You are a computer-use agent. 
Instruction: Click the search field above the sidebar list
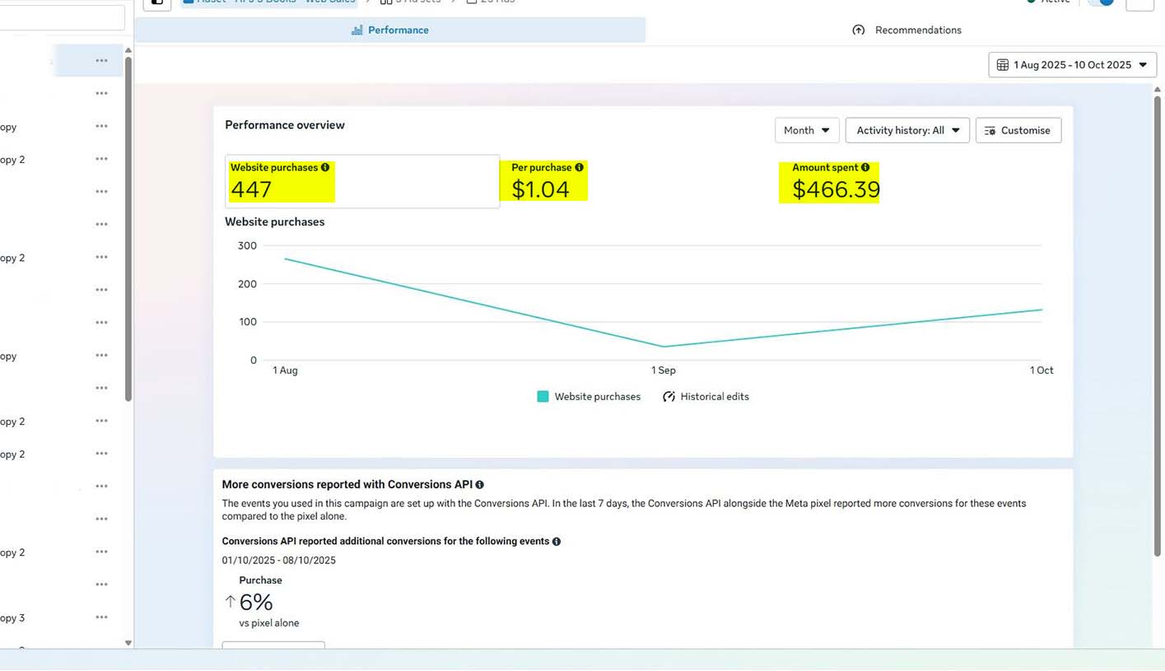(62, 17)
